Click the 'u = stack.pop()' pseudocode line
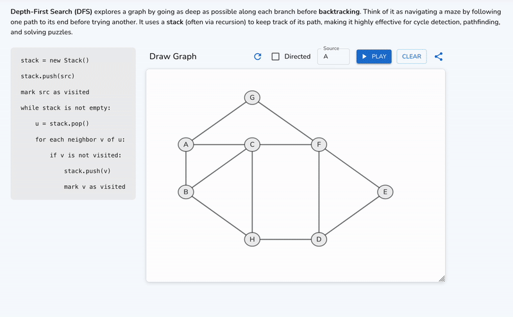The width and height of the screenshot is (513, 317). [x=62, y=124]
